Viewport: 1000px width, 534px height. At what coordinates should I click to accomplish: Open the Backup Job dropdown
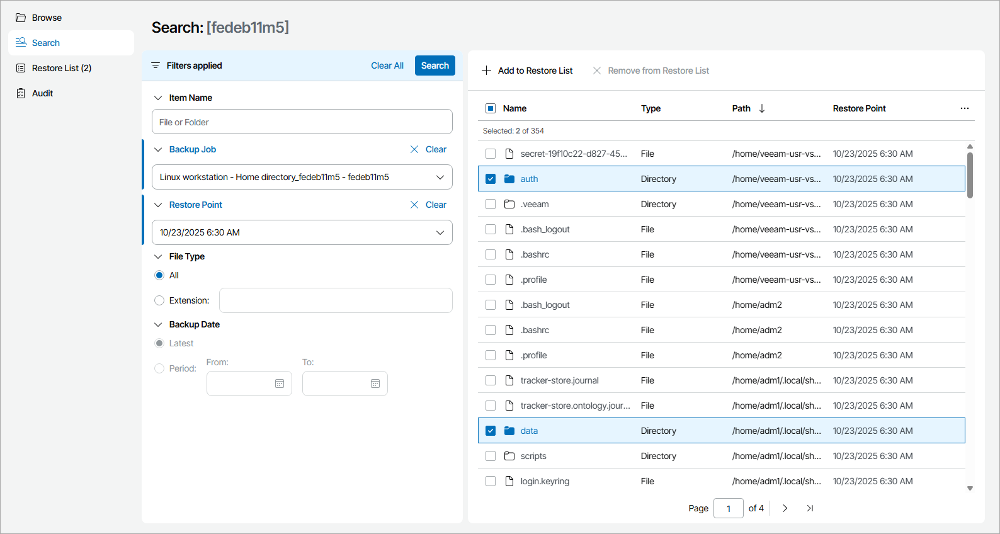pyautogui.click(x=440, y=177)
